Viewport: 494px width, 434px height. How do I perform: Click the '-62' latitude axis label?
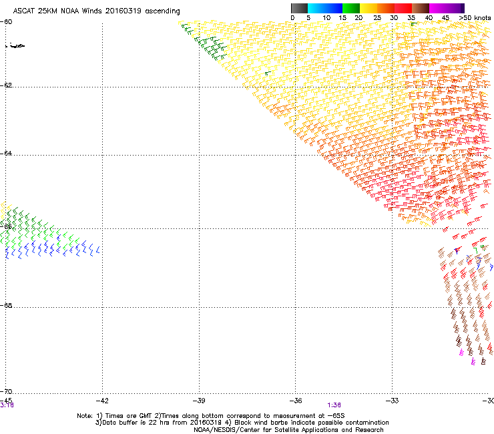tap(6, 85)
